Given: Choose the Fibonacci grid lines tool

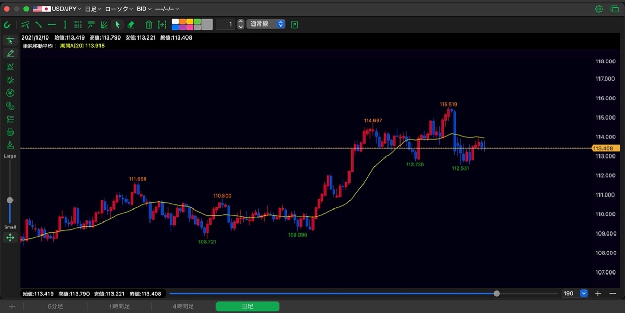Looking at the screenshot, I should (x=78, y=24).
